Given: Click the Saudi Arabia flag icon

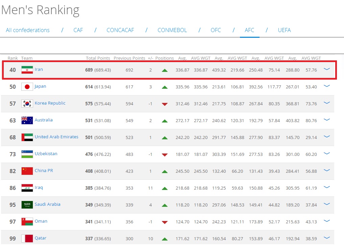Looking at the screenshot, I should [27, 205].
